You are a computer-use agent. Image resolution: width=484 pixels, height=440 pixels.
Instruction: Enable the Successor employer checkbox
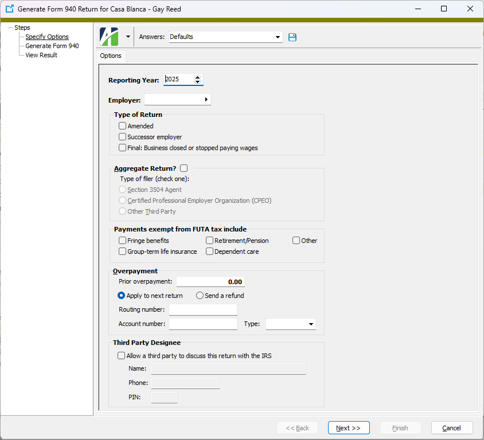[x=122, y=137]
